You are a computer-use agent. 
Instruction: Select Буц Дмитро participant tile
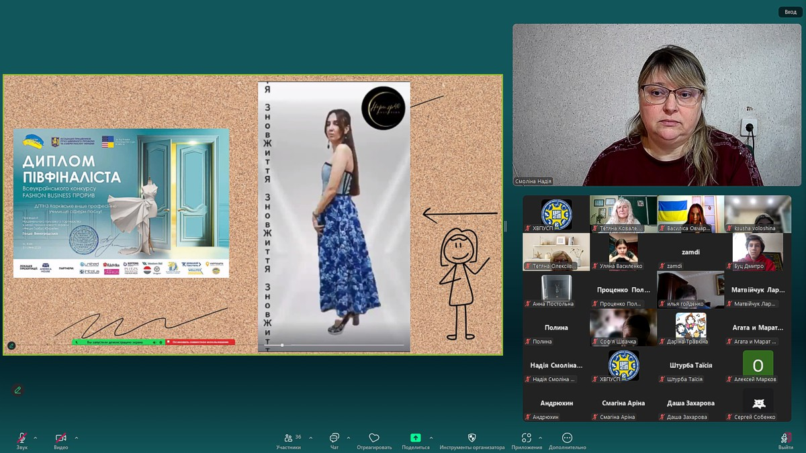pyautogui.click(x=758, y=252)
